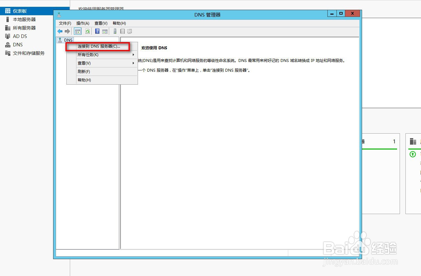The image size is (421, 276).
Task: Click the 所有服务器 icon in sidebar
Action: click(8, 28)
